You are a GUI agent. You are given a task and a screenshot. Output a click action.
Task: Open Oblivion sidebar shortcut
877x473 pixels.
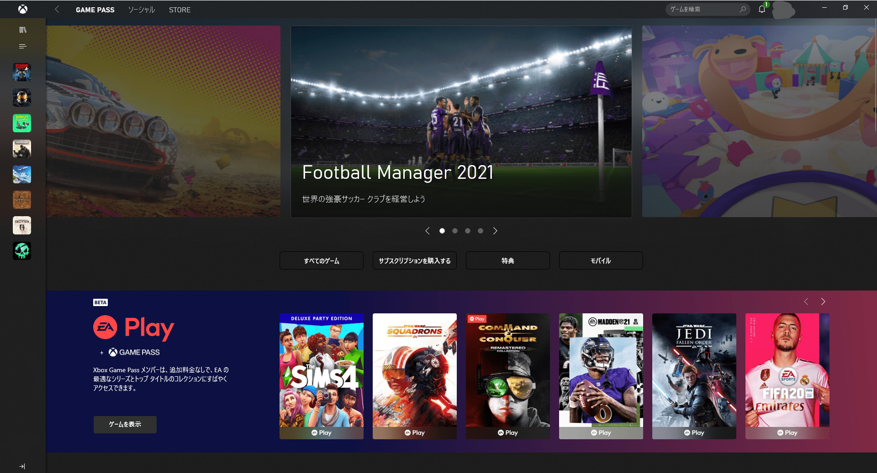click(x=22, y=225)
